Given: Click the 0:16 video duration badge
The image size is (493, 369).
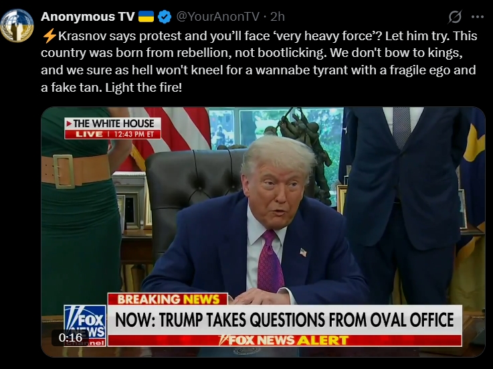Looking at the screenshot, I should click(70, 338).
